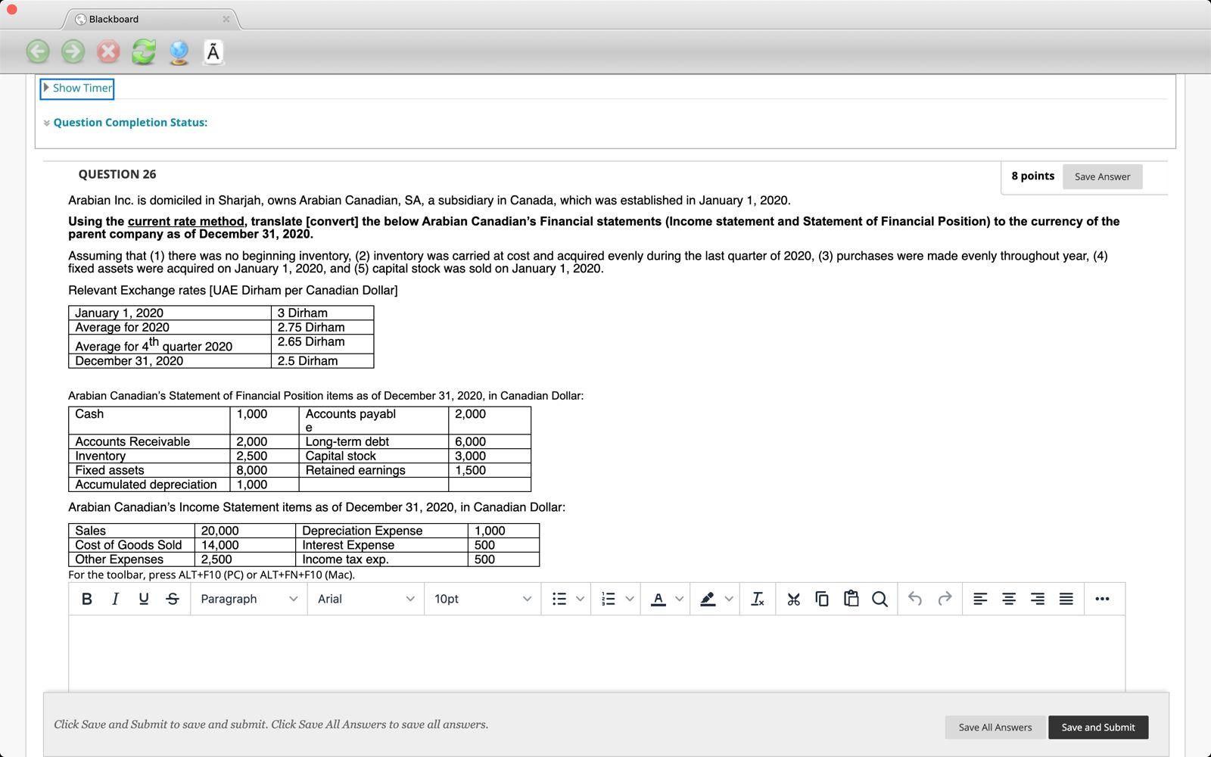Apply strikethrough formatting
Image resolution: width=1211 pixels, height=757 pixels.
173,599
